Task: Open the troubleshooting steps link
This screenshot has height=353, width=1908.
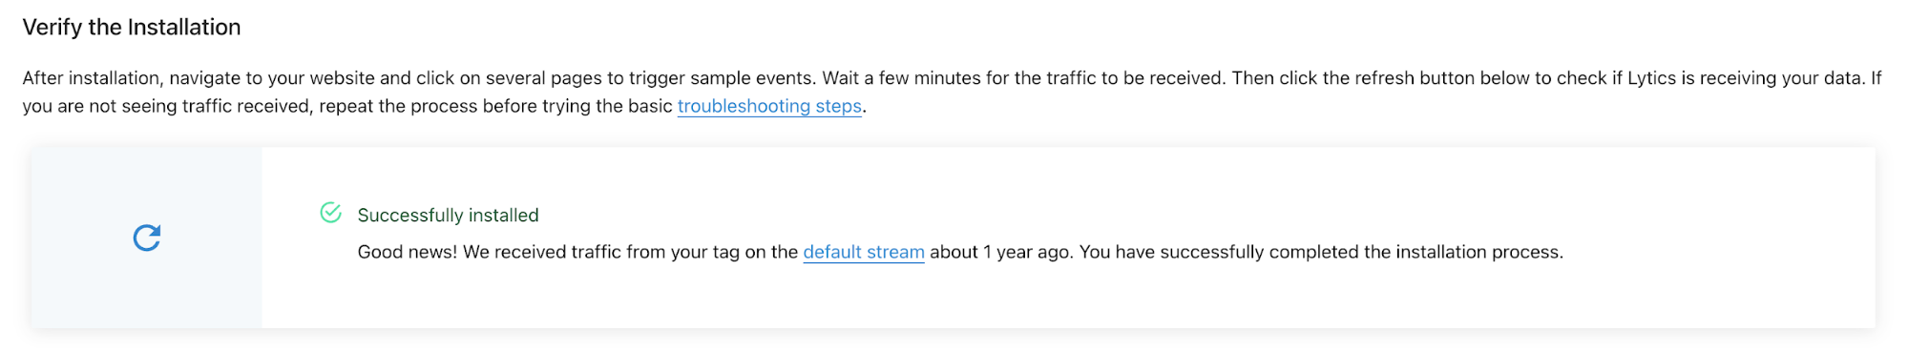Action: (769, 106)
